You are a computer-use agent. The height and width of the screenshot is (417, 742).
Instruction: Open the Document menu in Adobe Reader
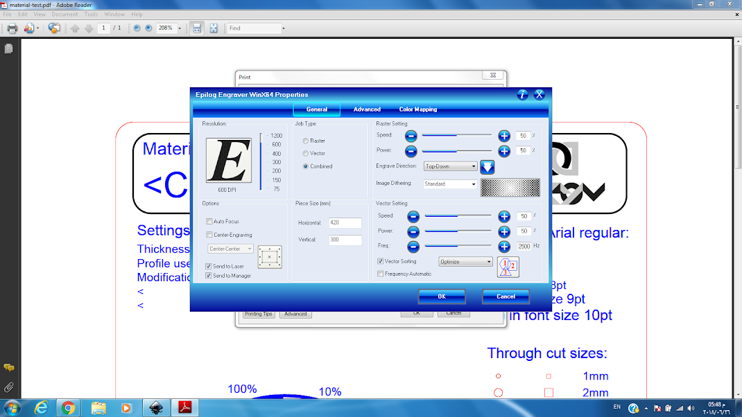point(64,15)
